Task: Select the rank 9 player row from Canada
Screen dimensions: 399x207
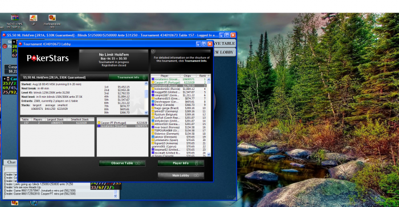Action: [x=178, y=105]
